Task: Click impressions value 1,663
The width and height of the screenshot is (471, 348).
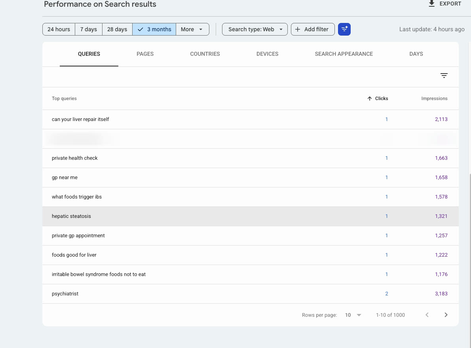Action: (441, 158)
